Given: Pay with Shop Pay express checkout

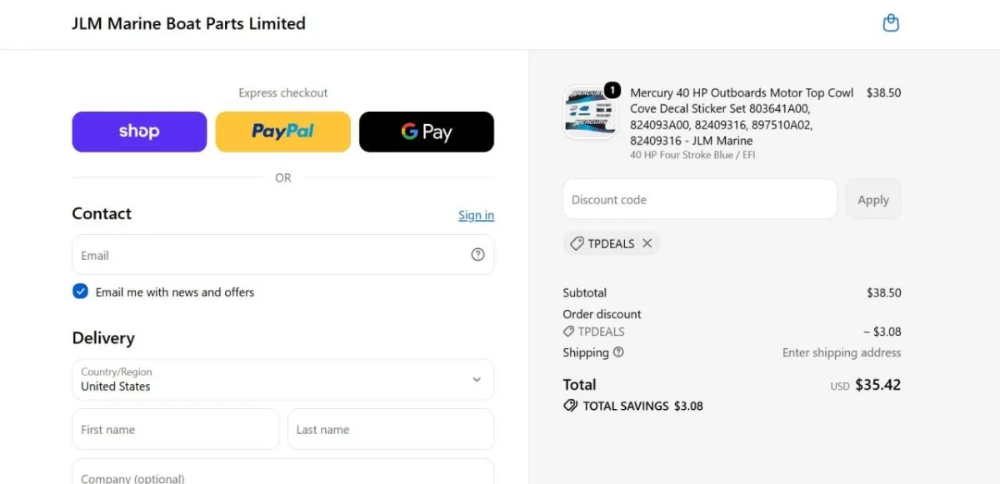Looking at the screenshot, I should (139, 132).
